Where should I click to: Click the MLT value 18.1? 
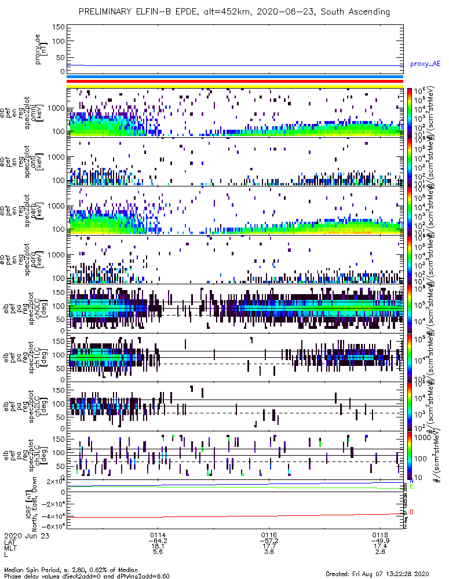click(x=158, y=546)
